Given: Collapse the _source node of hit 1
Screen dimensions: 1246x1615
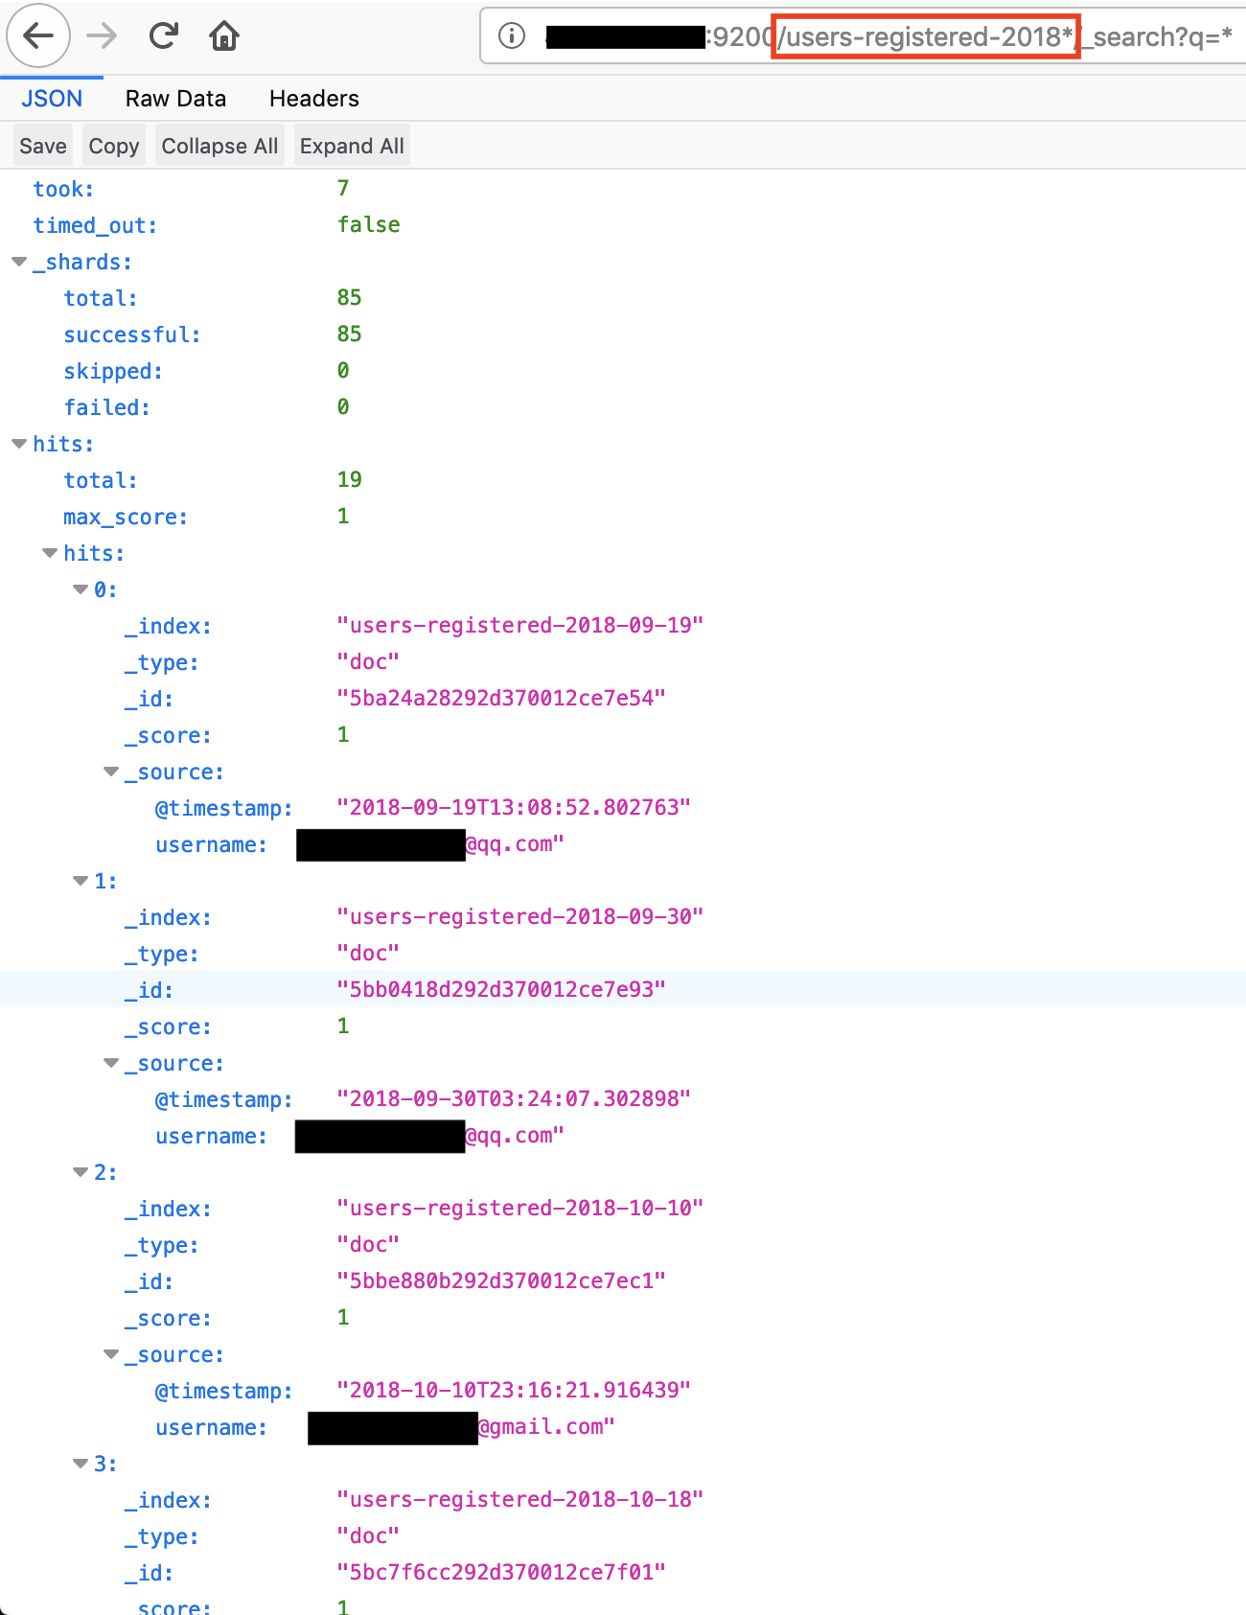Looking at the screenshot, I should (111, 1063).
